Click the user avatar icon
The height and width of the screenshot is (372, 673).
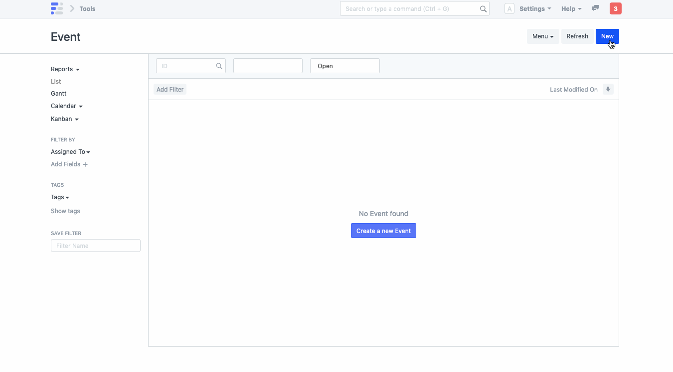point(509,8)
